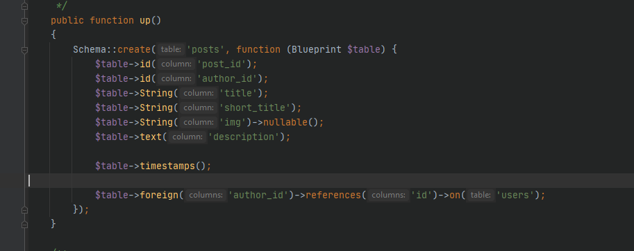This screenshot has height=251, width=634.
Task: Click the foreign method name
Action: [x=159, y=196]
